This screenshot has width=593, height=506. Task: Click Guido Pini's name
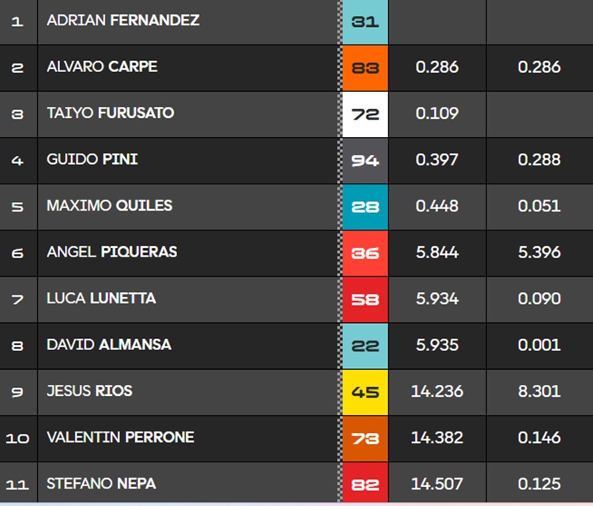[93, 159]
